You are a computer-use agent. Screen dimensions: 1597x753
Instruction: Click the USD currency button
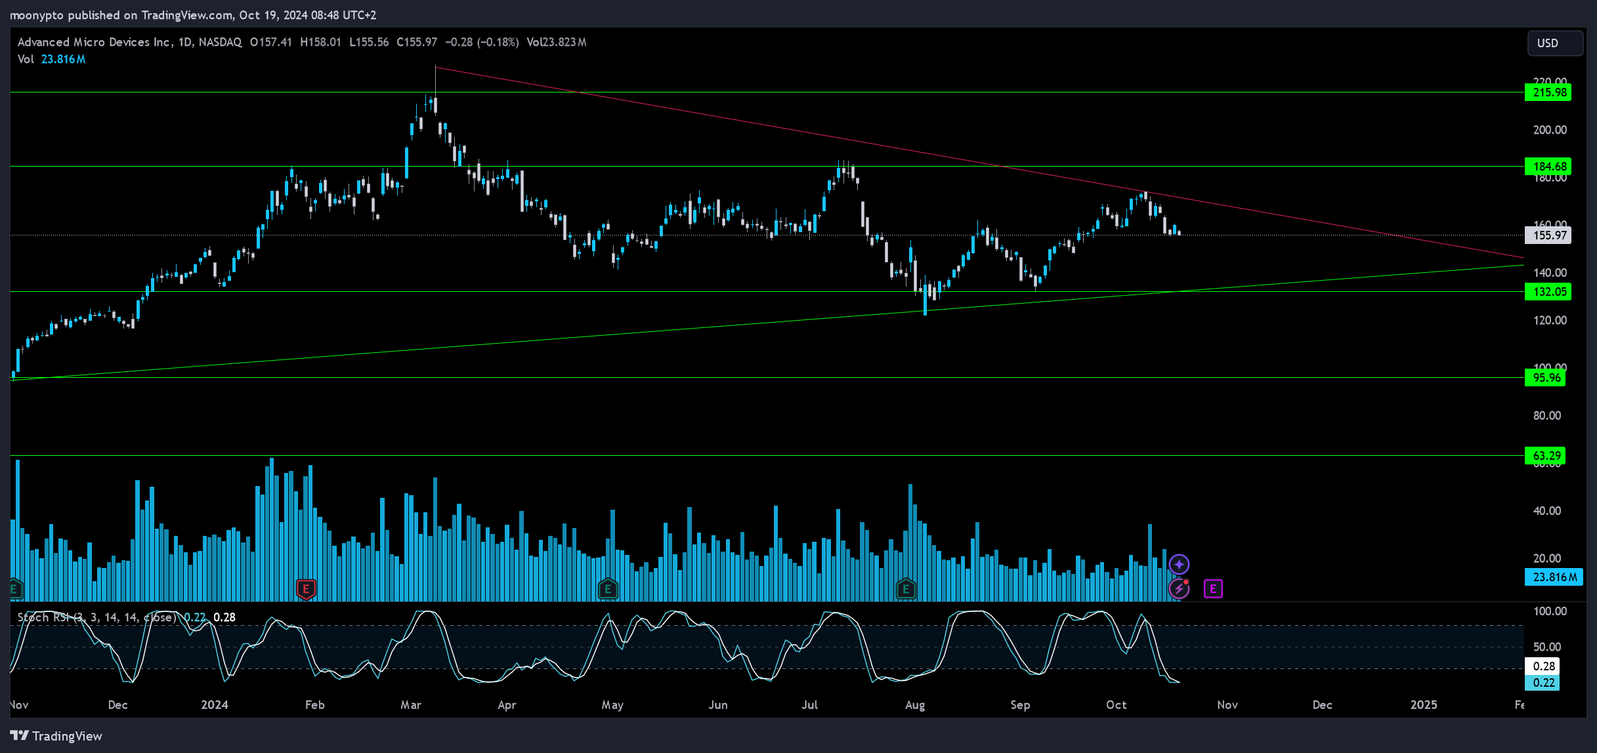(1554, 43)
